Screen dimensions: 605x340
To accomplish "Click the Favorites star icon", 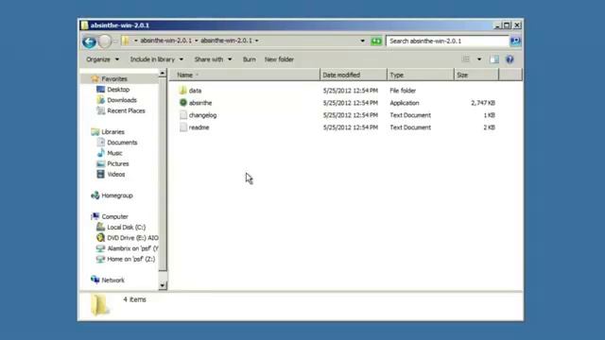I will (x=95, y=78).
